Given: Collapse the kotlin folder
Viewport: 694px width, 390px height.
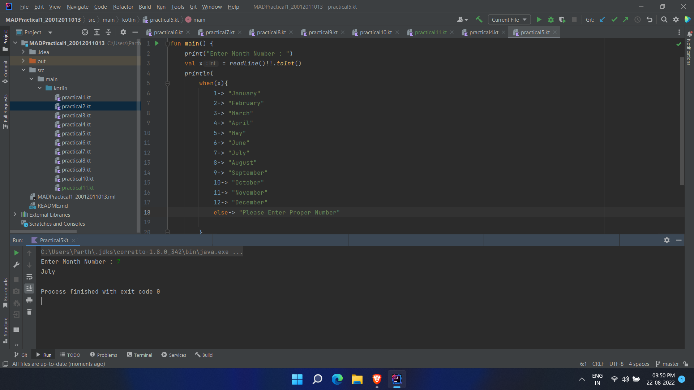Looking at the screenshot, I should pos(40,88).
